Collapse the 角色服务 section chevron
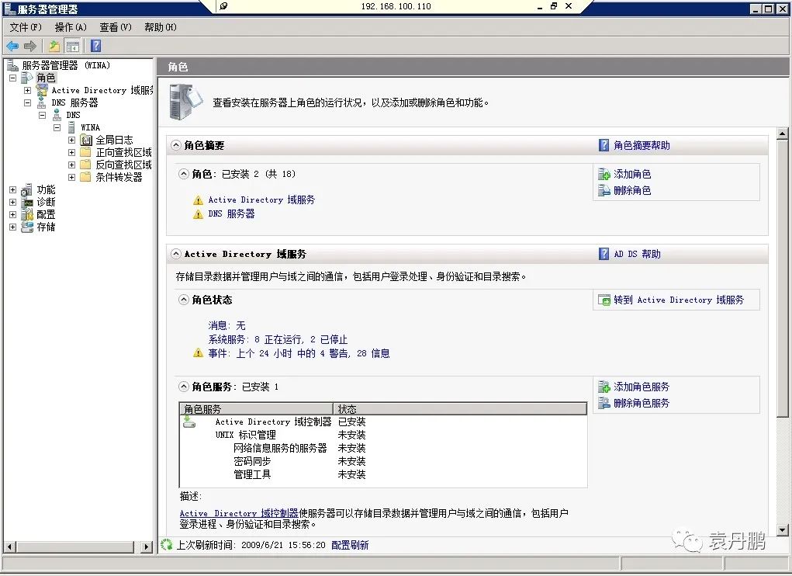Image resolution: width=792 pixels, height=576 pixels. coord(183,387)
